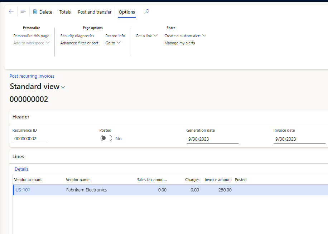Open the Add to workspace dropdown
328x234 pixels.
tap(32, 43)
